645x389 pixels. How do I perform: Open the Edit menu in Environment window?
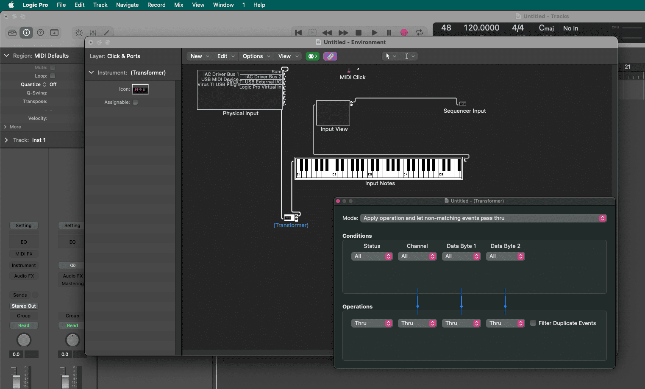click(226, 56)
